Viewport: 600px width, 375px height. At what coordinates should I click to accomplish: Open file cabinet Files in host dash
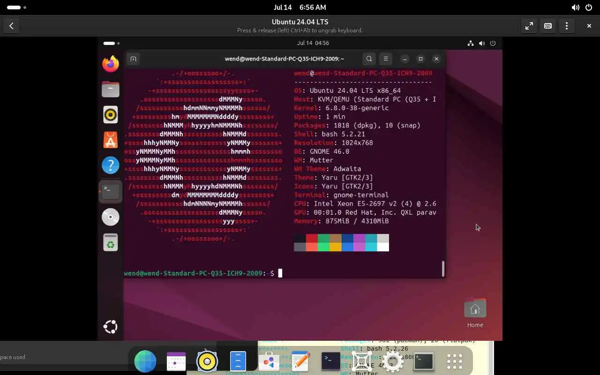[x=238, y=361]
